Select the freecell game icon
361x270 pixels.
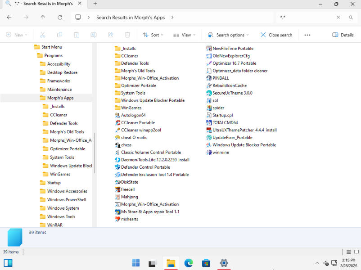117,189
